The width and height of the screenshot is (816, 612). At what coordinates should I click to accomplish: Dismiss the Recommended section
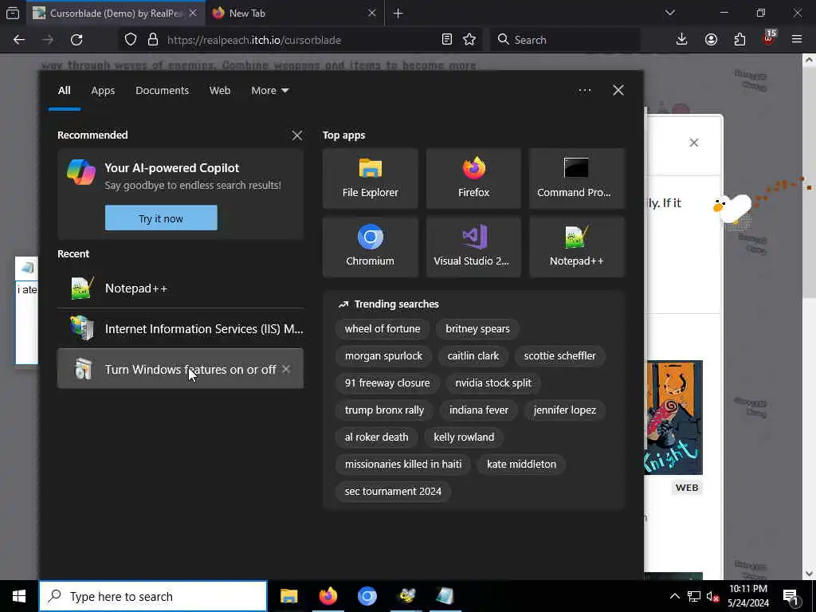click(x=297, y=135)
